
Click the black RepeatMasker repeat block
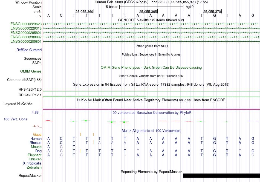tap(221, 175)
